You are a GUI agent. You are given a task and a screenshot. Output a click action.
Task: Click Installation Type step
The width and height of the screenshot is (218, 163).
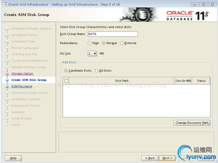click(x=23, y=41)
